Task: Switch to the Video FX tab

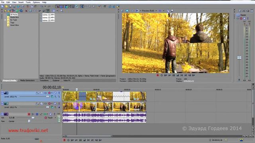Action: (x=67, y=80)
